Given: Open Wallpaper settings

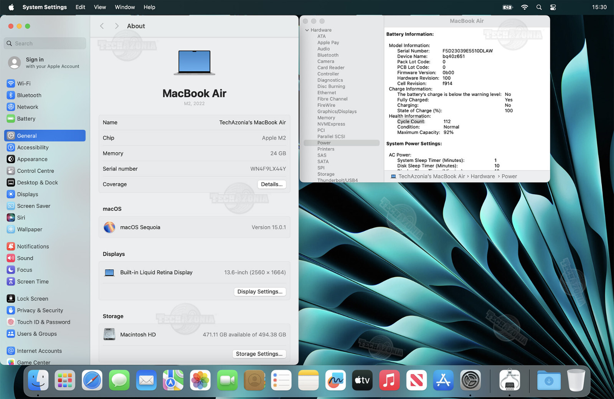Looking at the screenshot, I should (45, 229).
